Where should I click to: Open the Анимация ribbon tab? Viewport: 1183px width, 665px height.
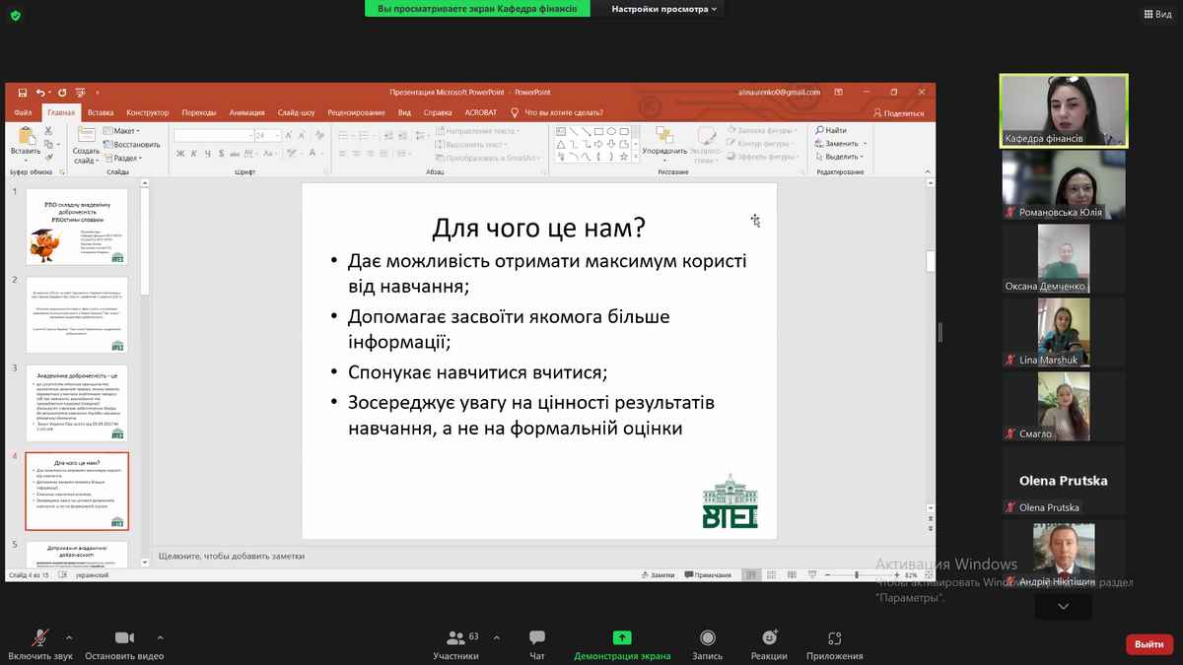click(x=246, y=112)
